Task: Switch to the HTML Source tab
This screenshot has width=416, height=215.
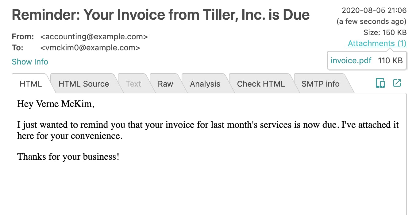Action: [x=84, y=84]
